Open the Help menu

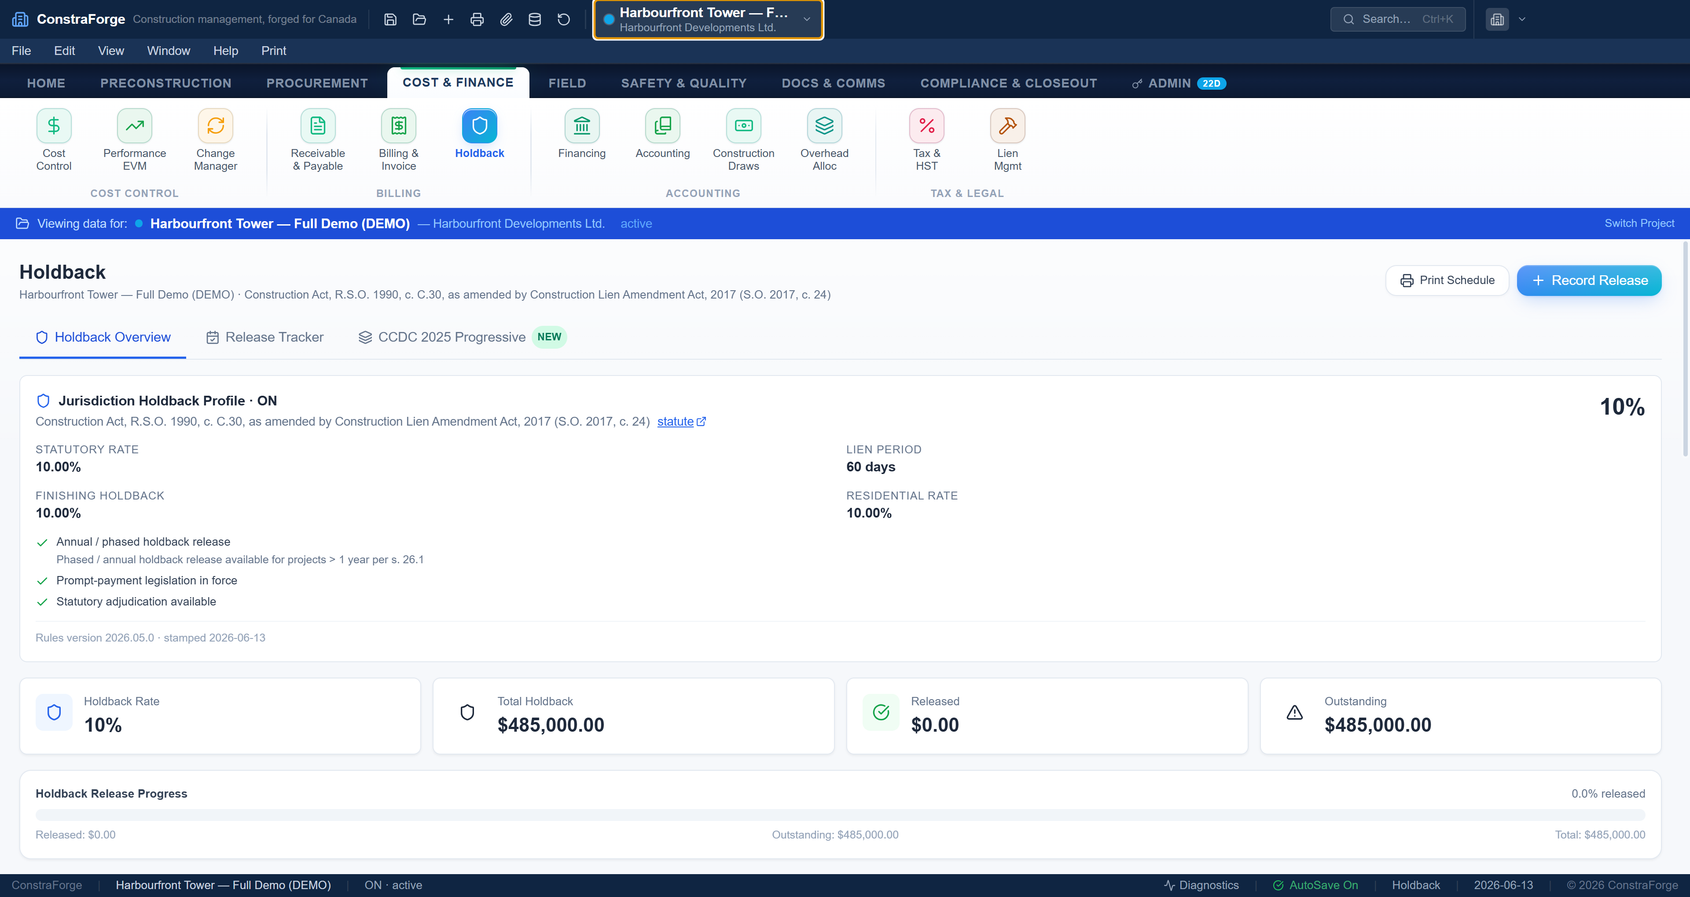pyautogui.click(x=226, y=51)
